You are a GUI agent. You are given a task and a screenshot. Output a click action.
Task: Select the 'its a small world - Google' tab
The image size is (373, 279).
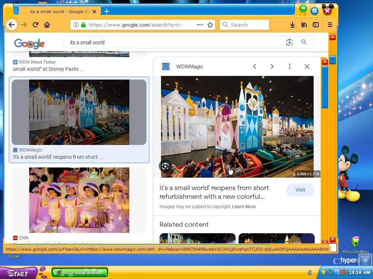(x=59, y=12)
